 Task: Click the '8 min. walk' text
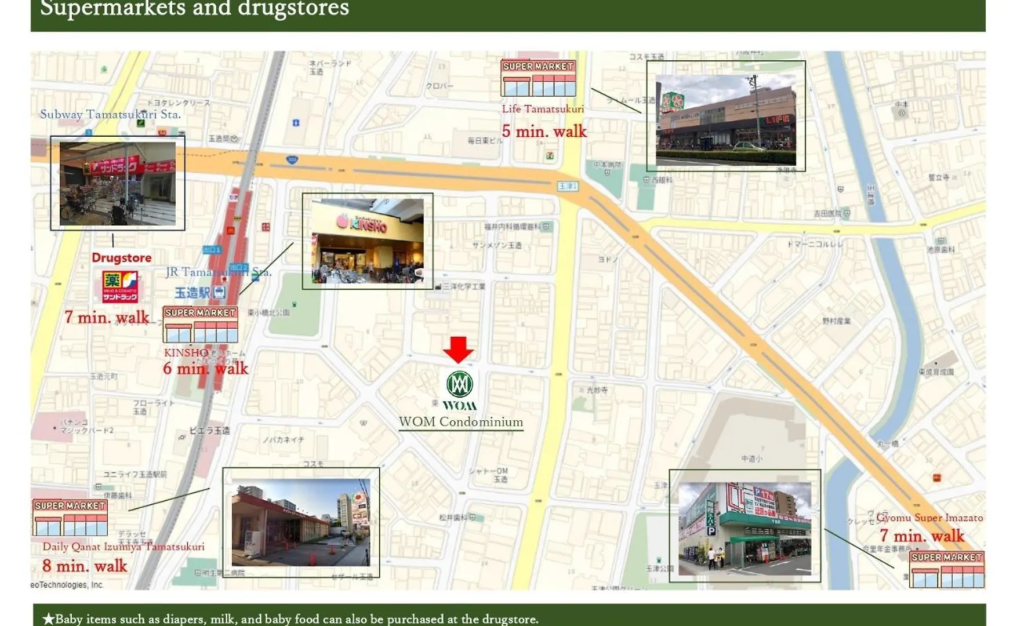tap(85, 566)
